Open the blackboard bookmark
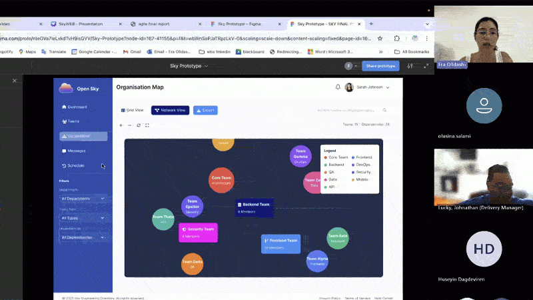 pyautogui.click(x=250, y=52)
